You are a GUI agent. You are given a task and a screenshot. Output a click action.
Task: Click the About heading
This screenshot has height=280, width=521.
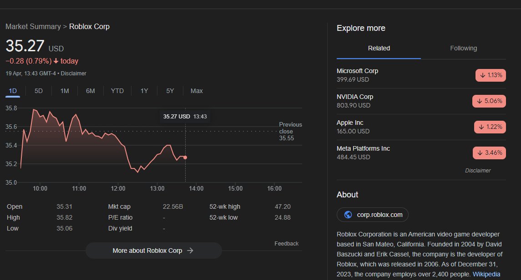tap(347, 195)
